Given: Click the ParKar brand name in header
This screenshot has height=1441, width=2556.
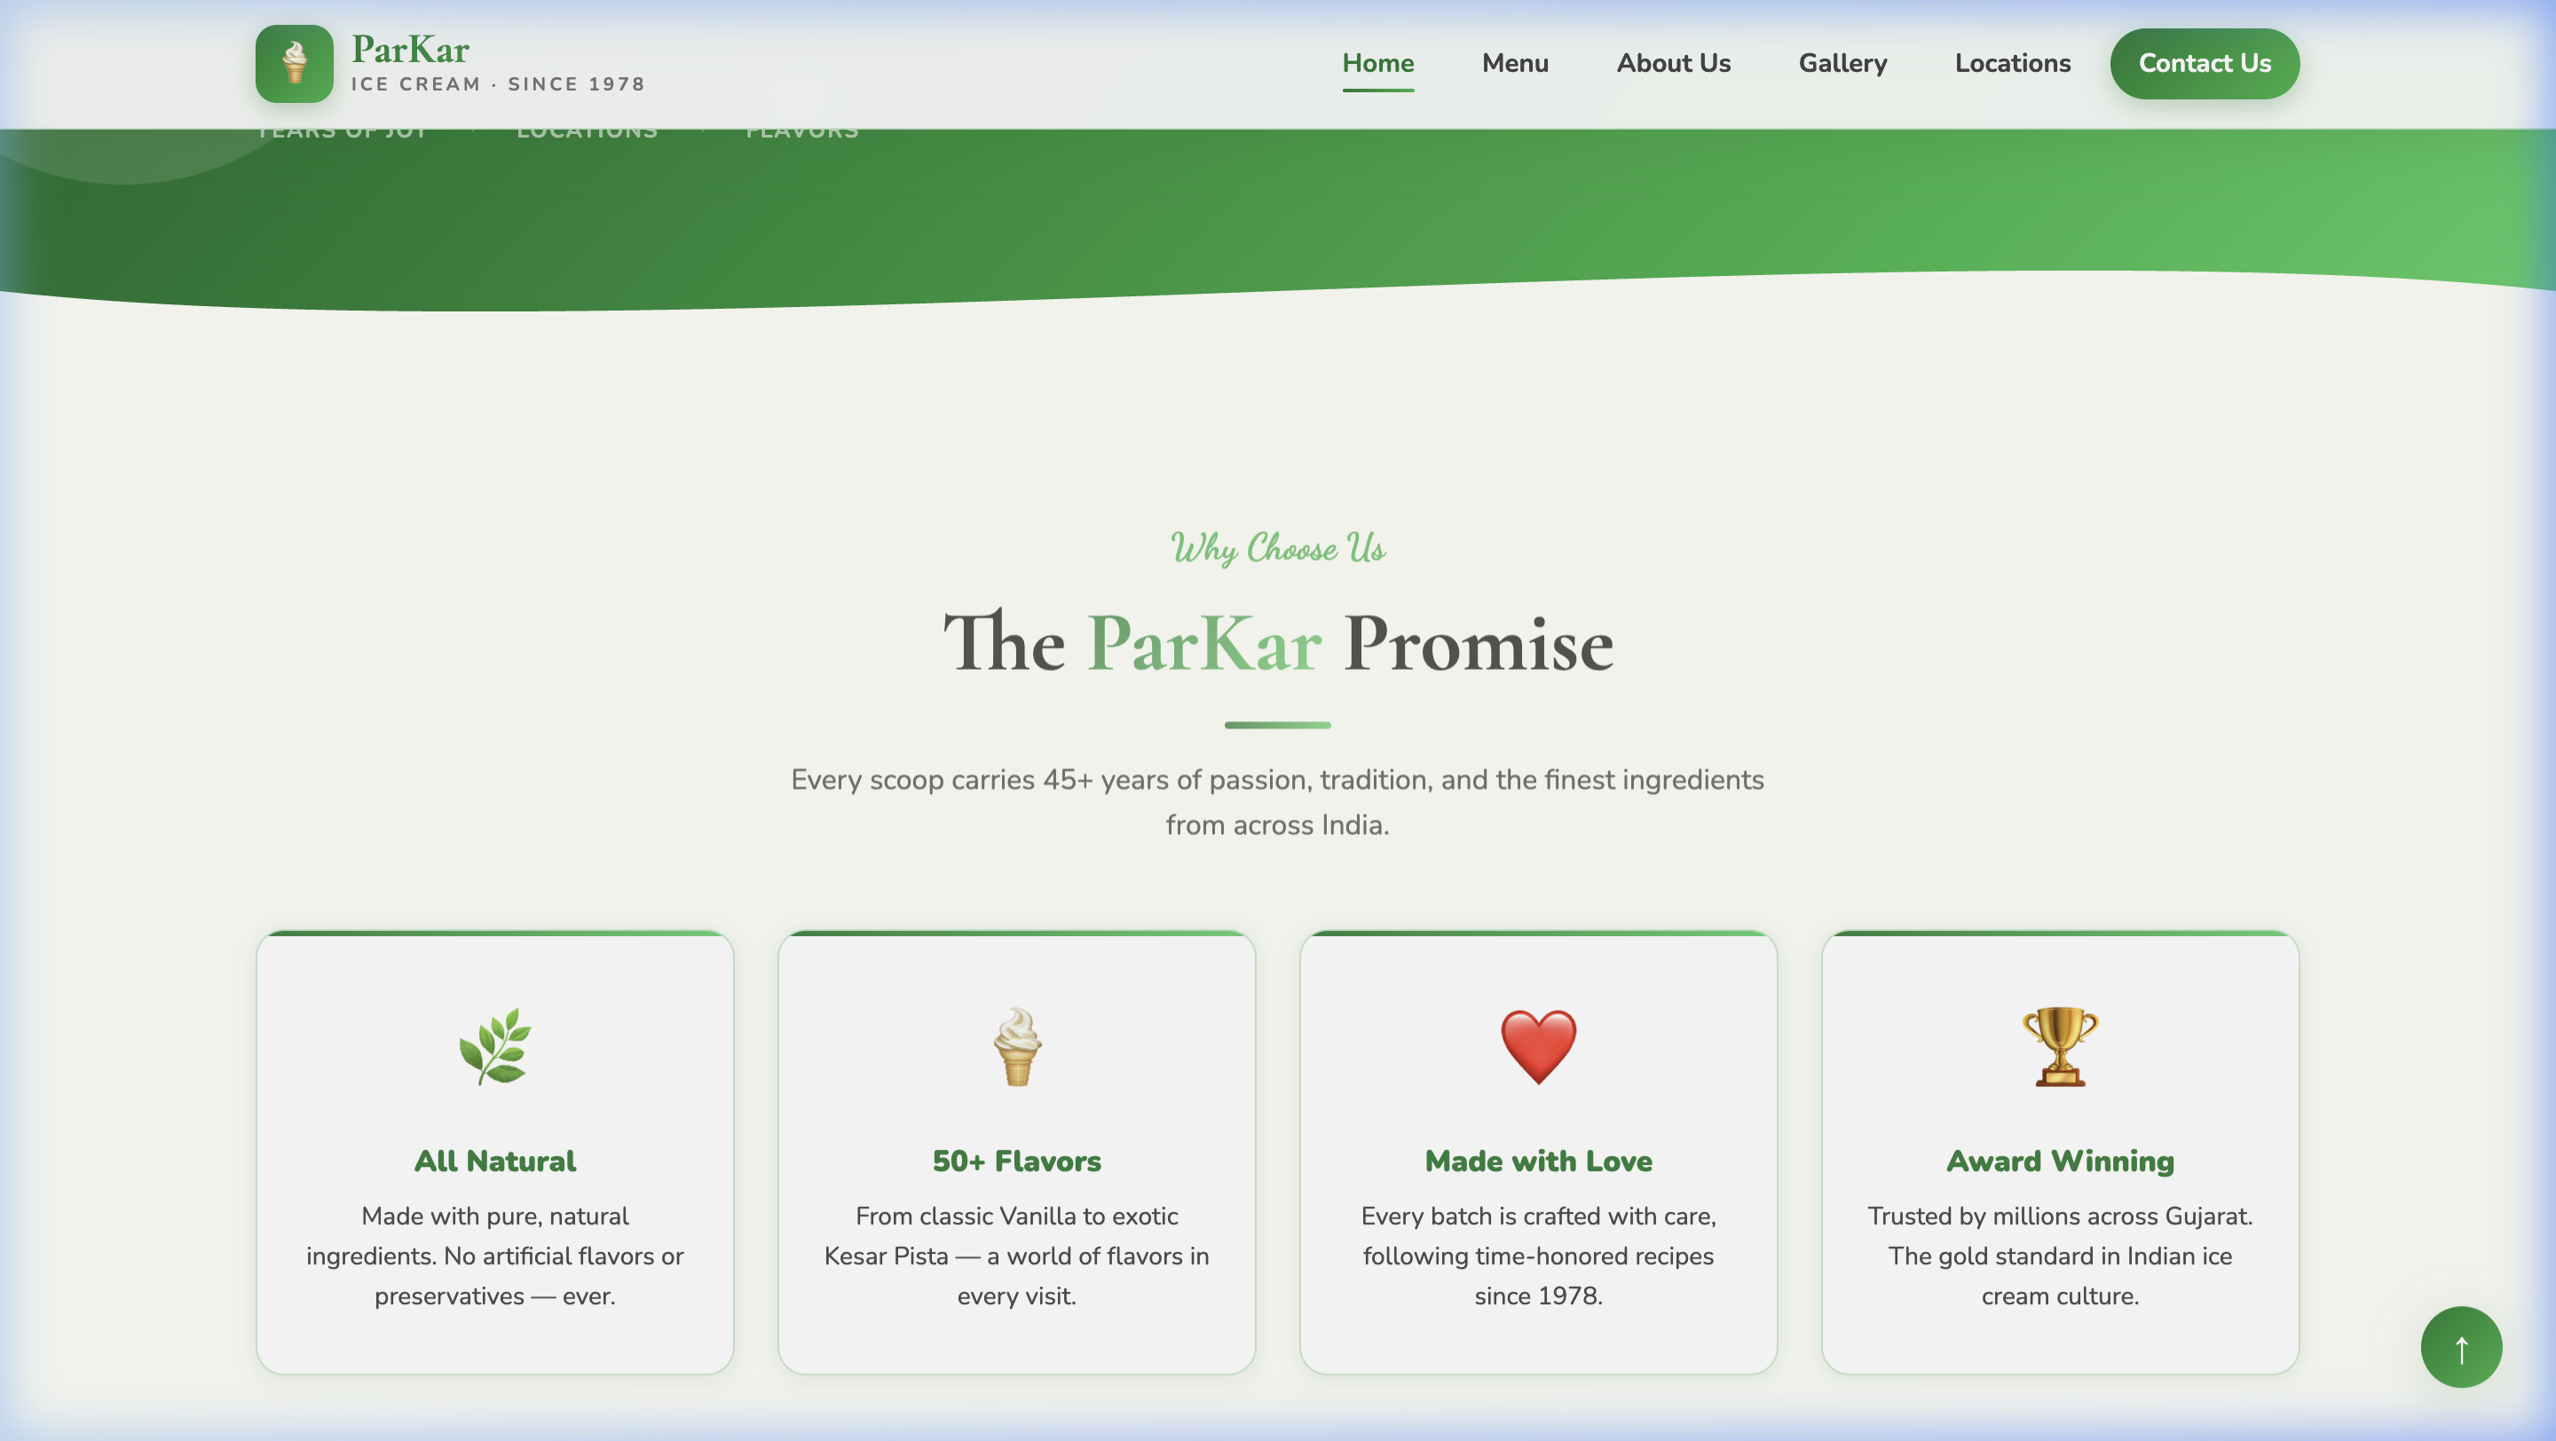Looking at the screenshot, I should point(410,49).
